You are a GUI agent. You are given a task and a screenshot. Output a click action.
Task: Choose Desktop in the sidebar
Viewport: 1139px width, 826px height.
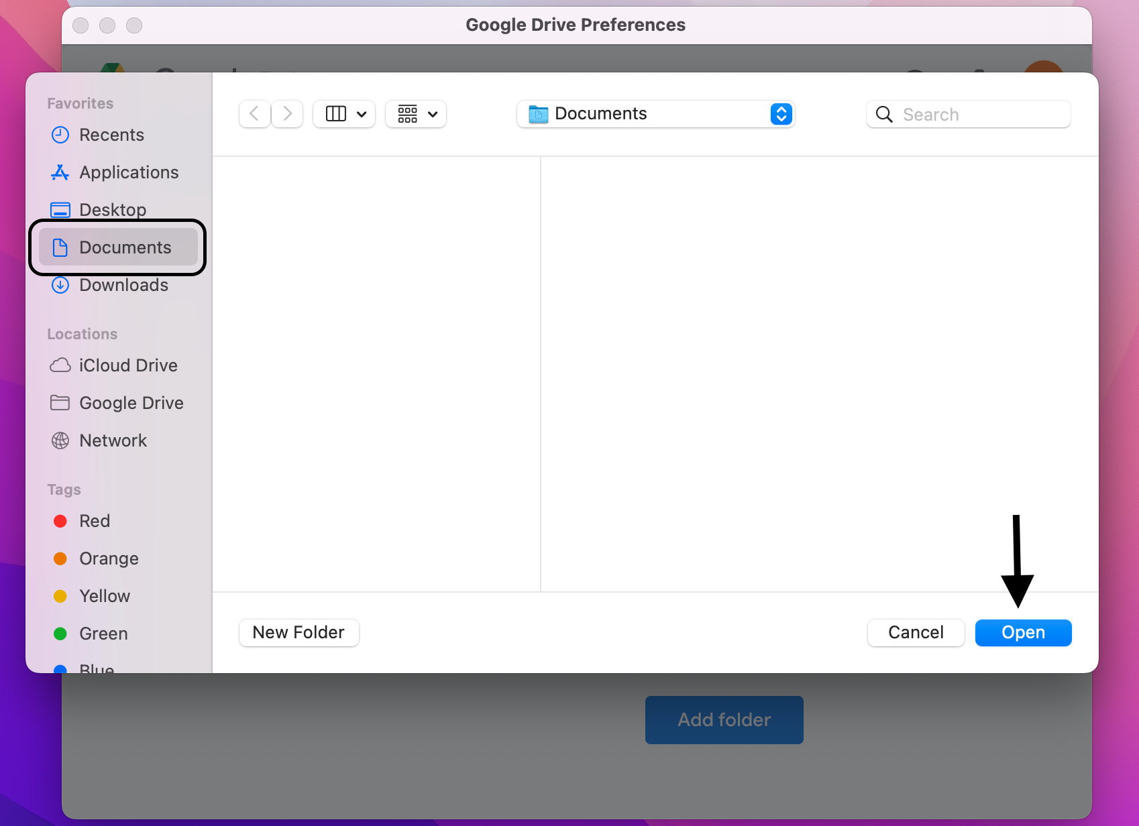point(119,210)
